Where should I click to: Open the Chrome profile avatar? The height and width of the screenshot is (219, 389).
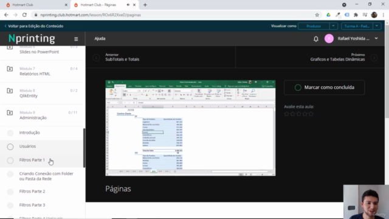click(x=374, y=15)
